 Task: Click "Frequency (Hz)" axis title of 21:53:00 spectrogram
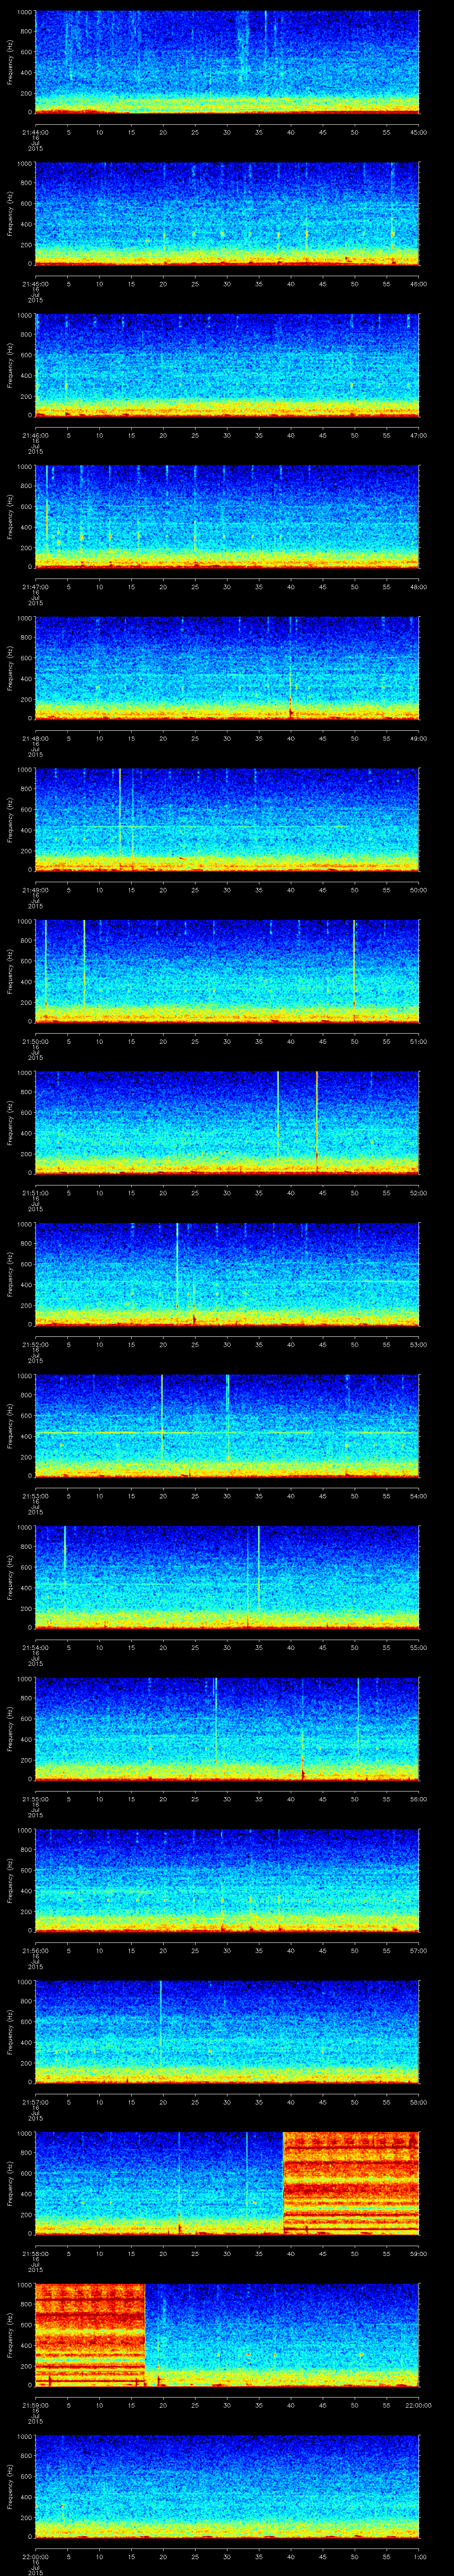tap(10, 1425)
